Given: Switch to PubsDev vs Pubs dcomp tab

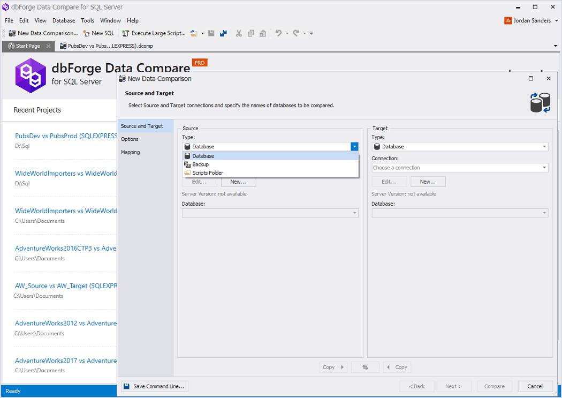Looking at the screenshot, I should pos(107,46).
